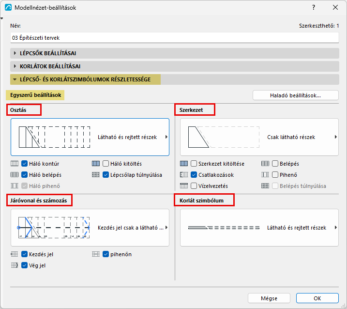Click the Kezdés jel icon
The height and width of the screenshot is (309, 347).
(15, 254)
